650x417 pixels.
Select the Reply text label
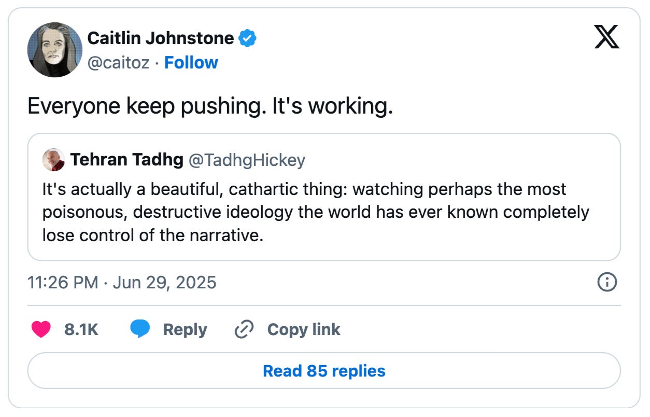point(185,329)
